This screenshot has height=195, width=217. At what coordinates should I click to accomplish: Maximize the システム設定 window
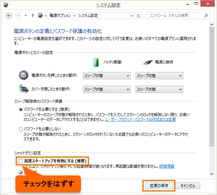196,4
